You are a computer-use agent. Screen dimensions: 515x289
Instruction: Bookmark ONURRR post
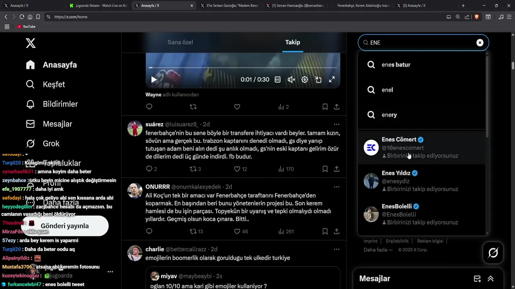(x=325, y=231)
